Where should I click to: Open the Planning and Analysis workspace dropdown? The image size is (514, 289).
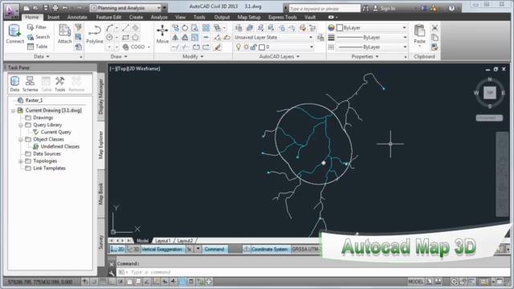click(x=125, y=8)
